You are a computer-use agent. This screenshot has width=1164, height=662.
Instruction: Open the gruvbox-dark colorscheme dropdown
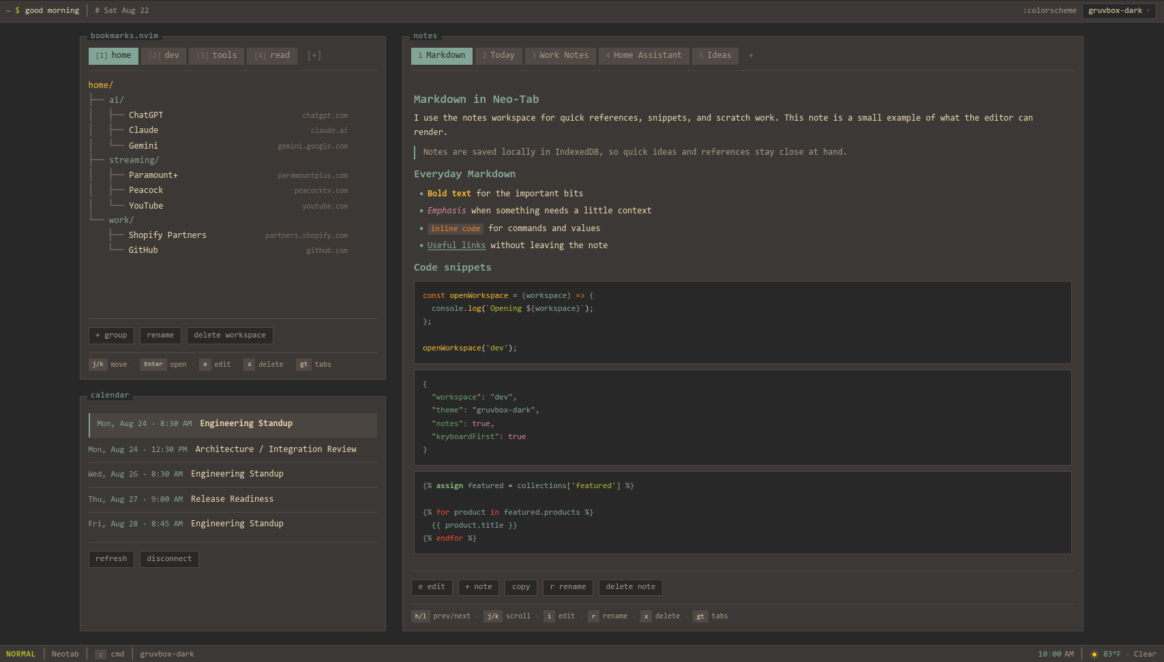pos(1118,10)
